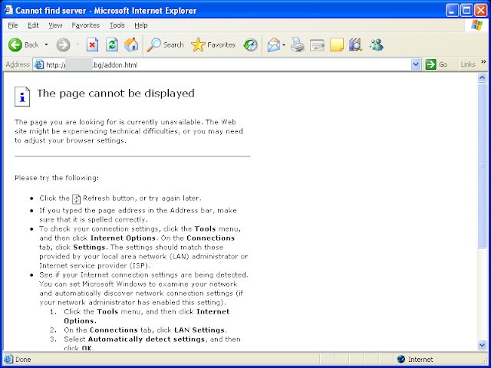Open Favorites pane with star button
The width and height of the screenshot is (491, 368).
[213, 44]
